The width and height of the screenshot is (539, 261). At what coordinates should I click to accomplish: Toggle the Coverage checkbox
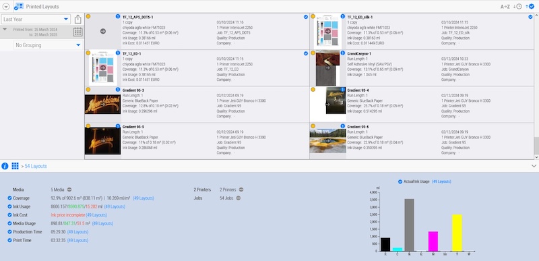(9, 198)
